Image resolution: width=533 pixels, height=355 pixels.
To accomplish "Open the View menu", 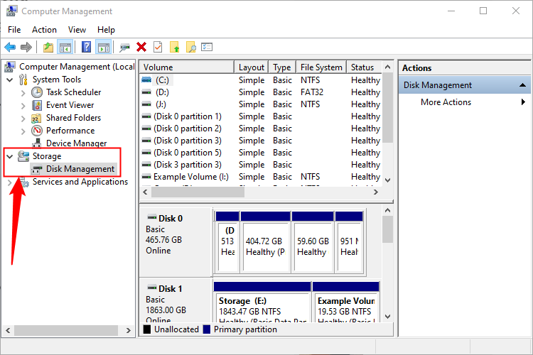I will coord(77,30).
